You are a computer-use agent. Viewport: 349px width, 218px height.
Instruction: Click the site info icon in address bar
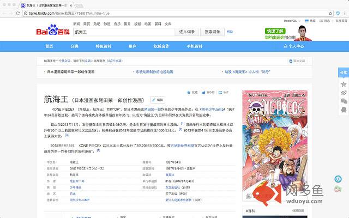(x=26, y=13)
